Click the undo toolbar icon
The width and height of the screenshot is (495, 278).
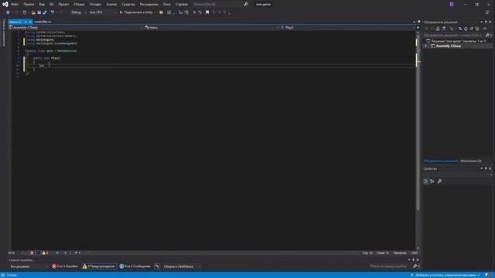click(53, 12)
